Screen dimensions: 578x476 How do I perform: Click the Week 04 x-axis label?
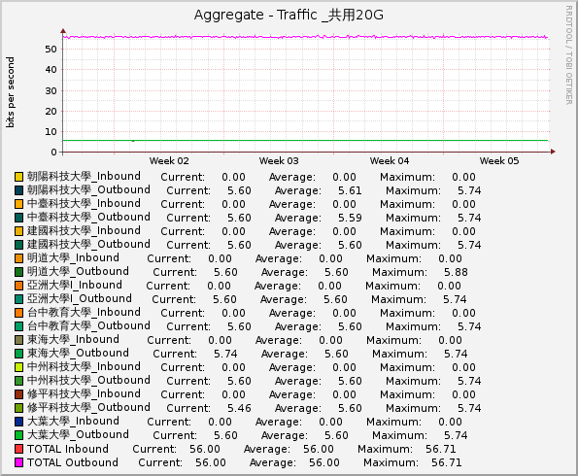[x=390, y=160]
